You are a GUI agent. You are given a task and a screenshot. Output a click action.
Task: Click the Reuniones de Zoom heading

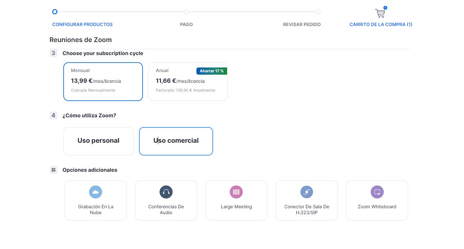(81, 40)
